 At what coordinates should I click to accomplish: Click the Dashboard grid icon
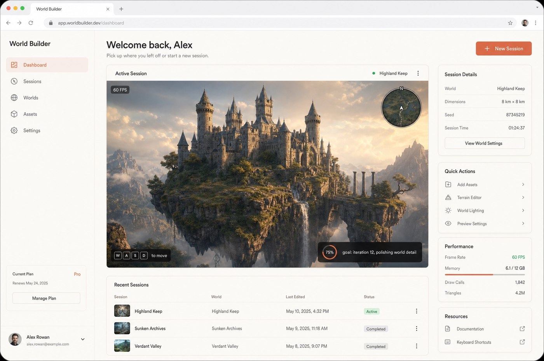[14, 65]
